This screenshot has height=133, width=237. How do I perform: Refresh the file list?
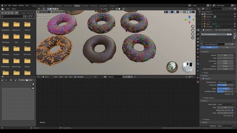point(12,13)
